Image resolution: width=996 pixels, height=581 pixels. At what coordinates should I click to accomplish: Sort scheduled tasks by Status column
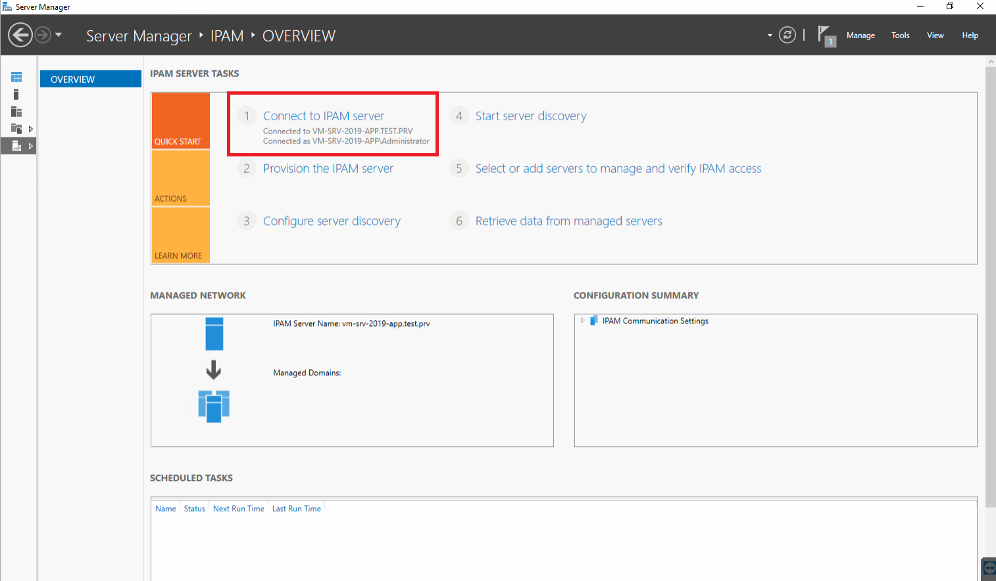coord(195,509)
